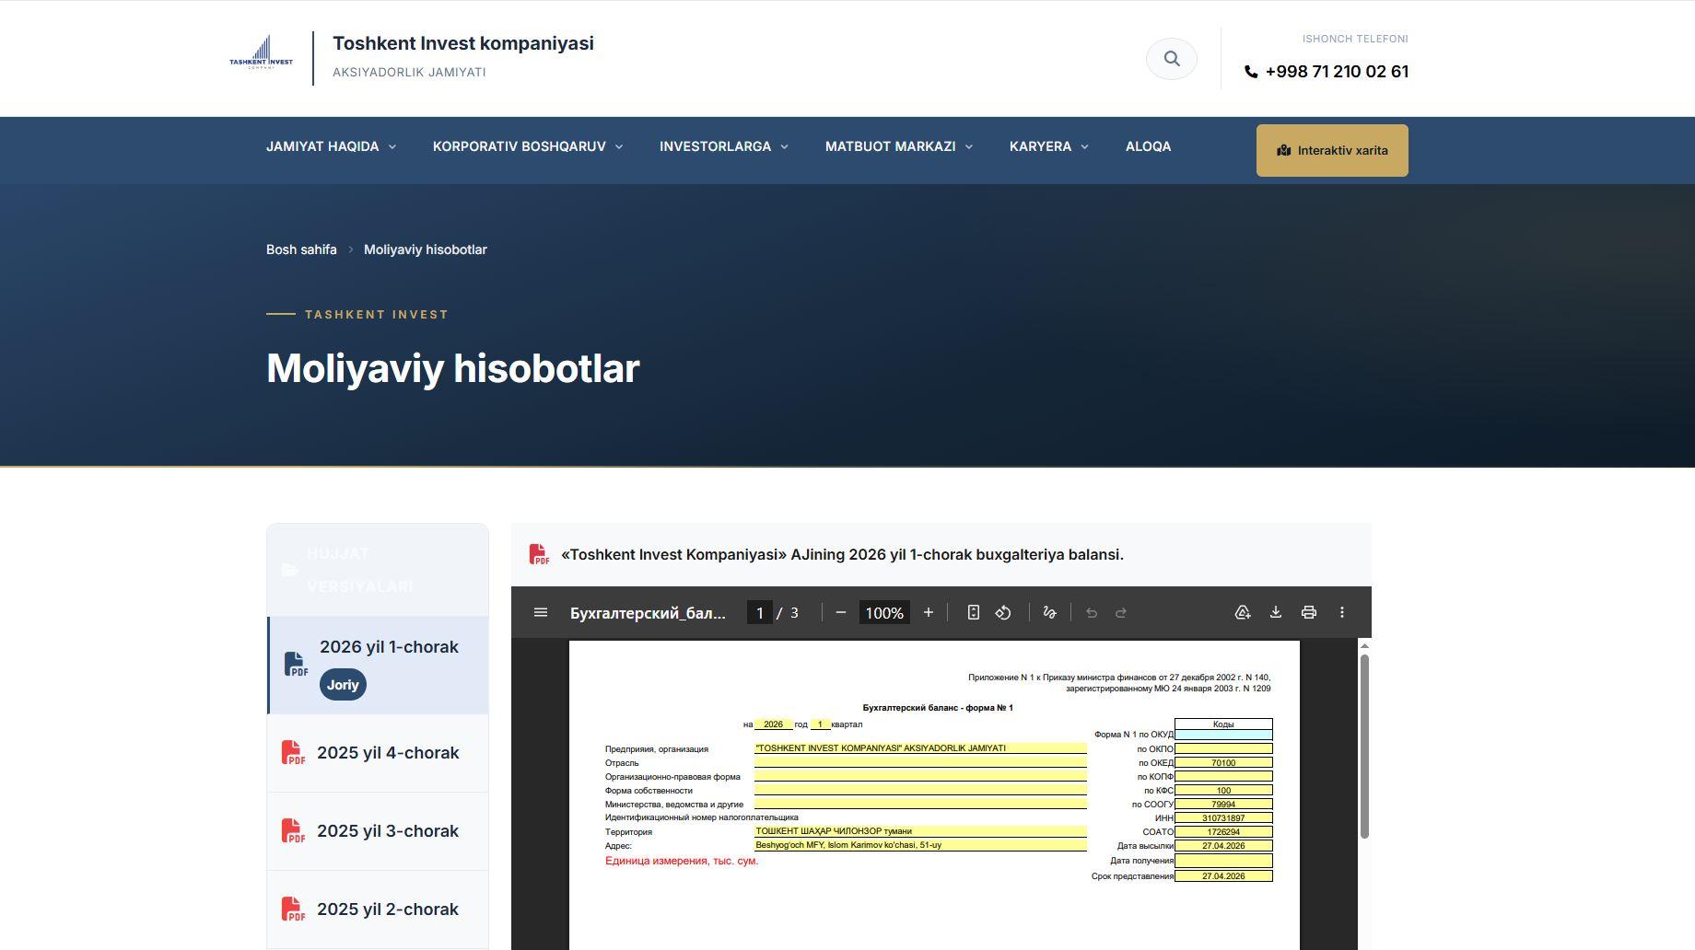Click the PDF page number field

tap(759, 612)
